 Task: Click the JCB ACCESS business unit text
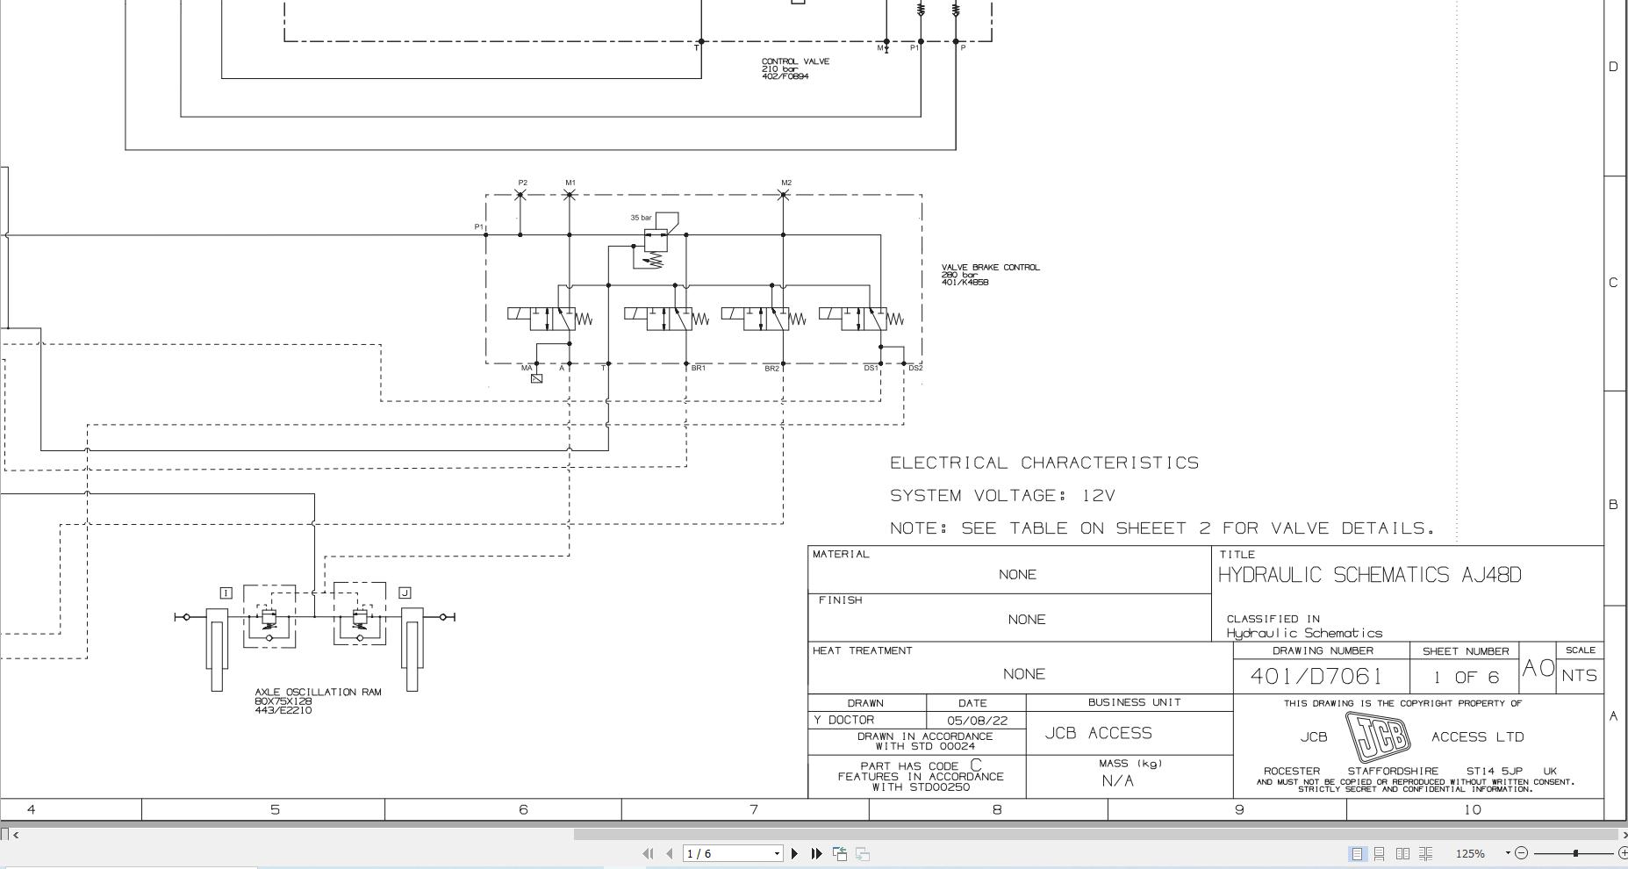tap(1098, 733)
